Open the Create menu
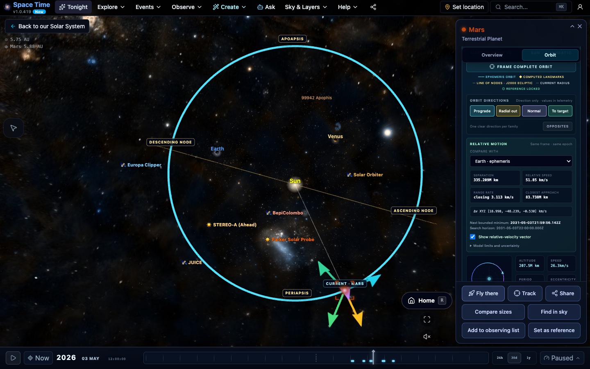Image resolution: width=590 pixels, height=369 pixels. pos(229,7)
